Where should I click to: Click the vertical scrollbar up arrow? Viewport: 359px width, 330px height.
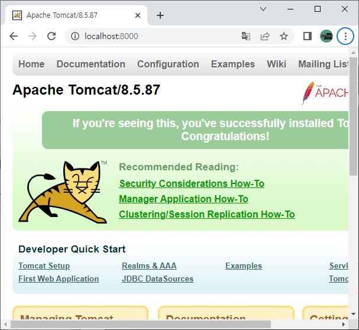[x=353, y=53]
